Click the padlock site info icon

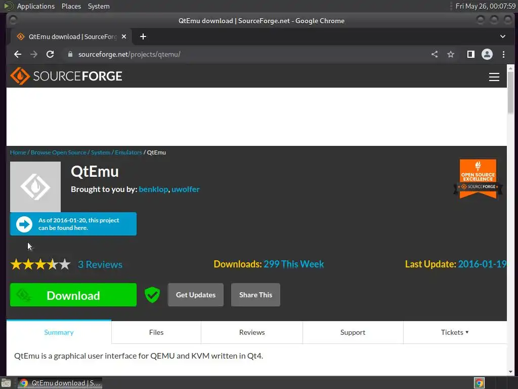coord(70,54)
